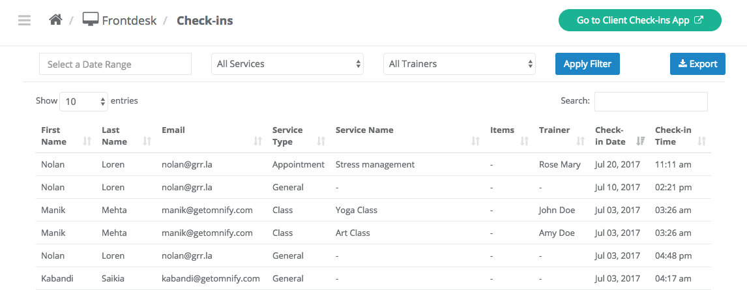Sort by First Name column arrows
Screen dimensions: 747x290
click(x=87, y=141)
